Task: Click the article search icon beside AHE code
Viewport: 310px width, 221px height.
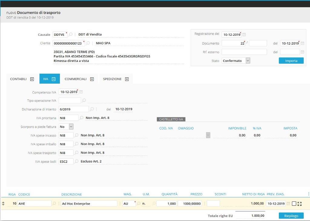Action: (x=54, y=204)
